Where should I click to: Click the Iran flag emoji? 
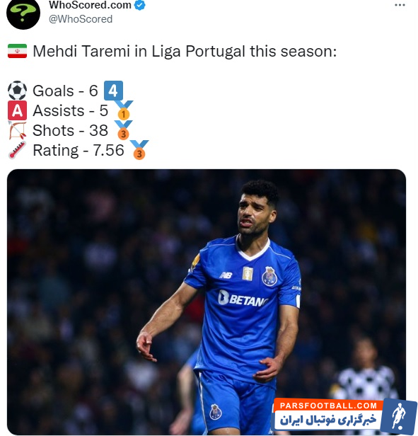[x=17, y=51]
